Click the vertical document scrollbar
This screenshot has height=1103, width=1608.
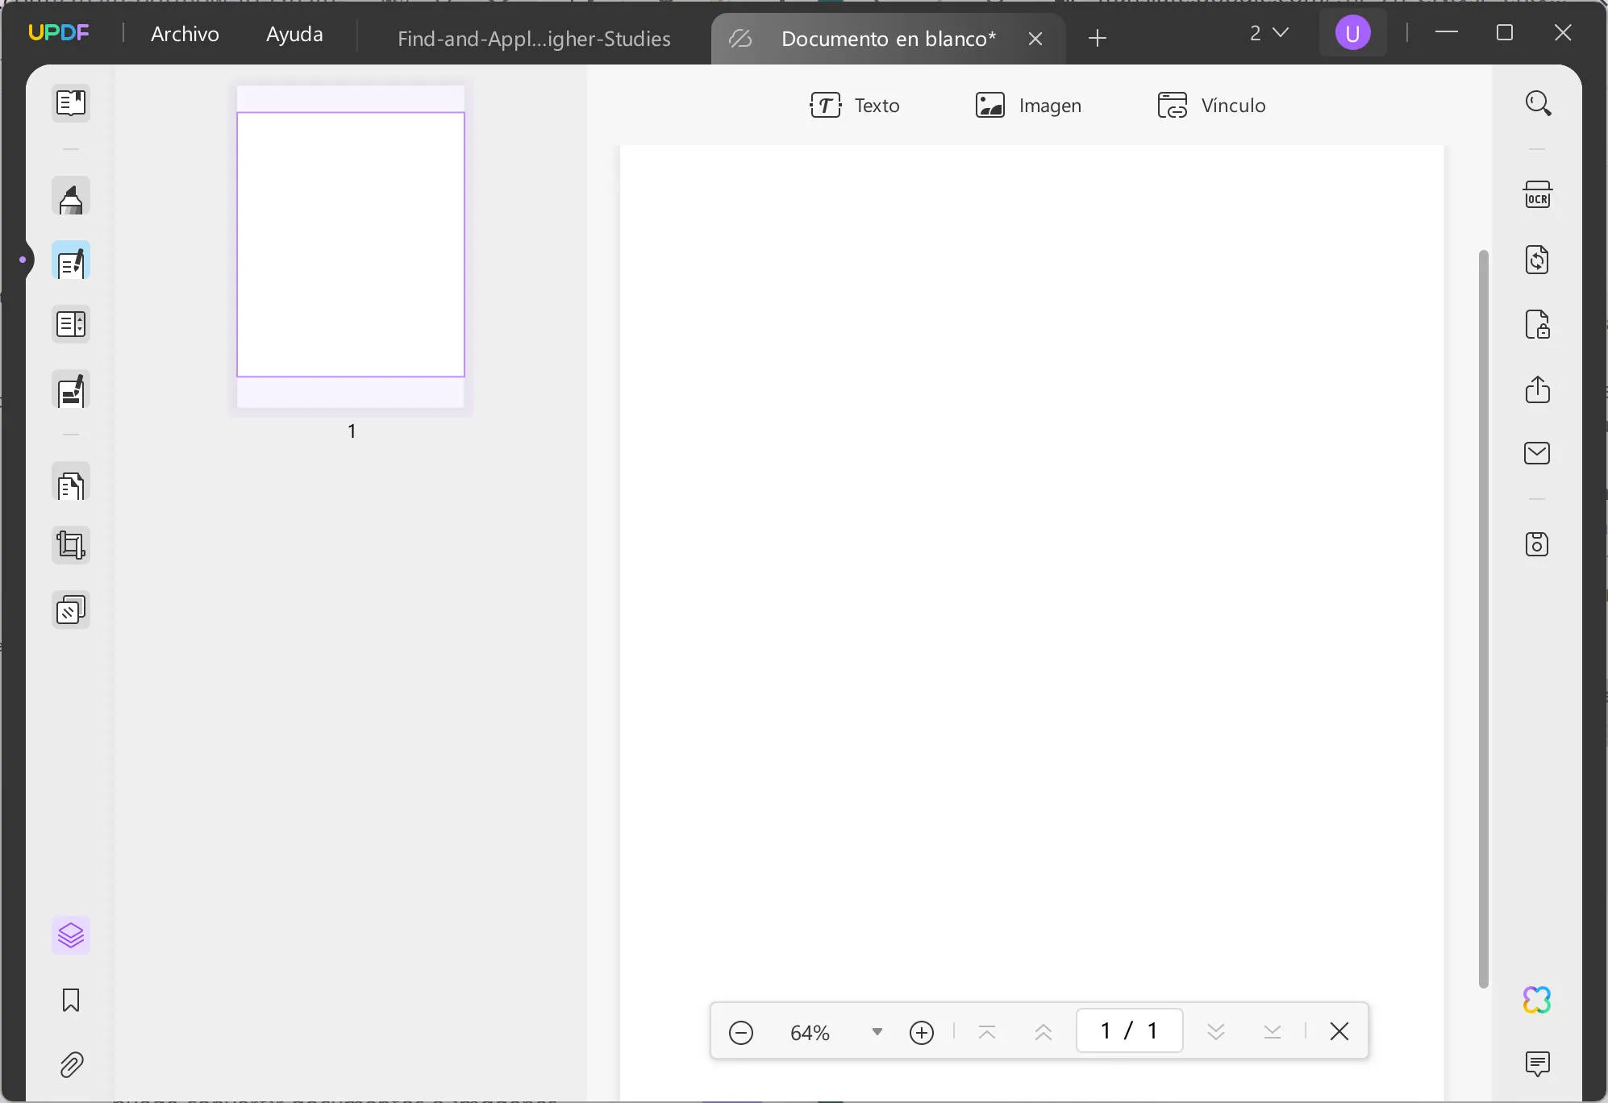1483,619
